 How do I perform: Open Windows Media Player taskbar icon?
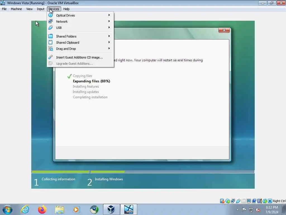point(76,209)
